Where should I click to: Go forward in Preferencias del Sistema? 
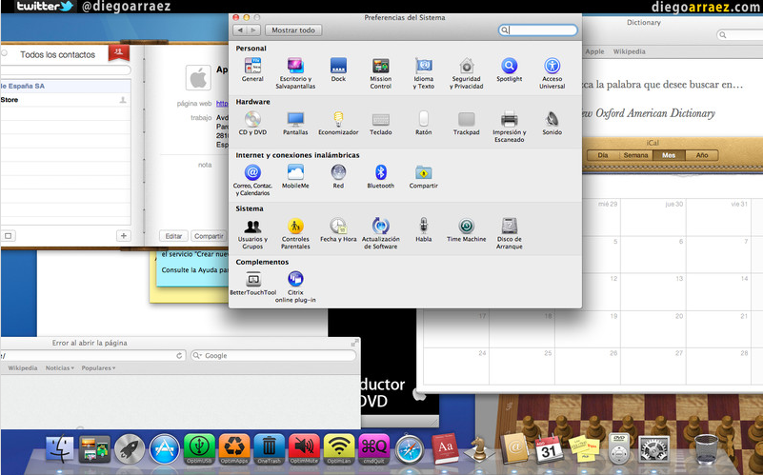coord(253,30)
